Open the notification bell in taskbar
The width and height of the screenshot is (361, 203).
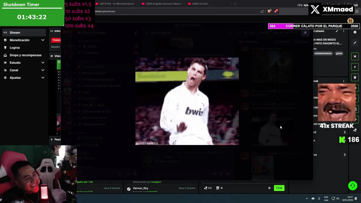tap(356, 198)
